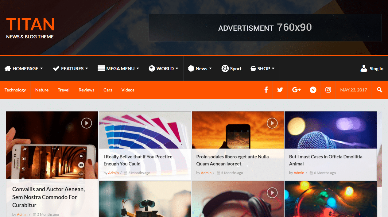Open the HOMEPAGE menu item

click(24, 68)
